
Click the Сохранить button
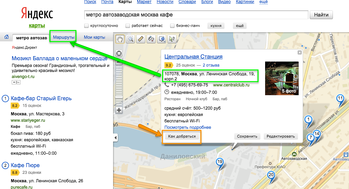(x=247, y=136)
